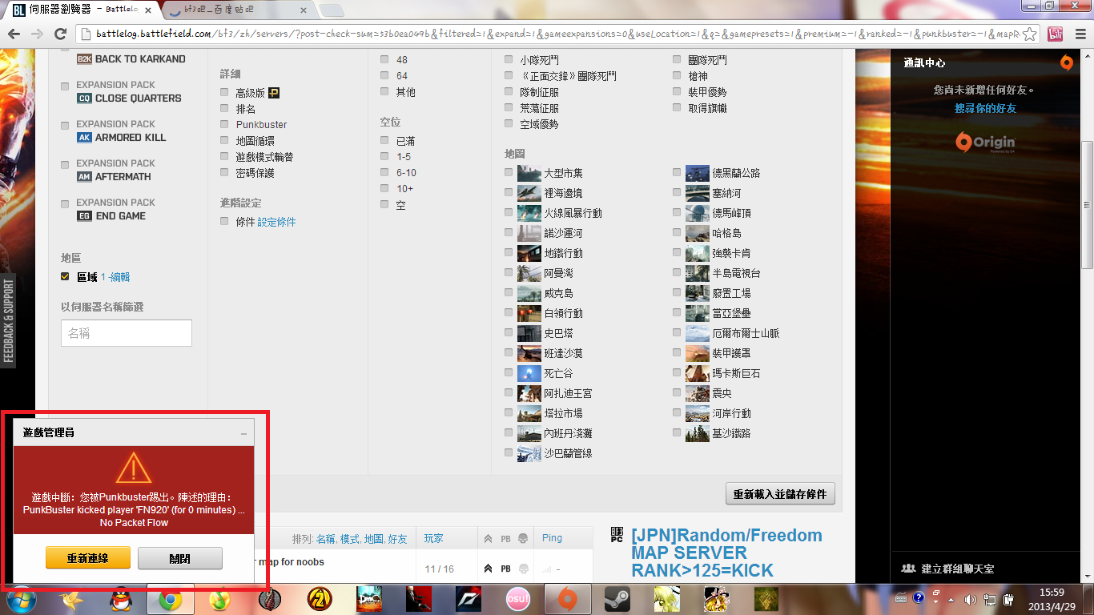This screenshot has height=615, width=1094.
Task: Click the group chat icon beside 建立群組聊天室
Action: point(908,569)
